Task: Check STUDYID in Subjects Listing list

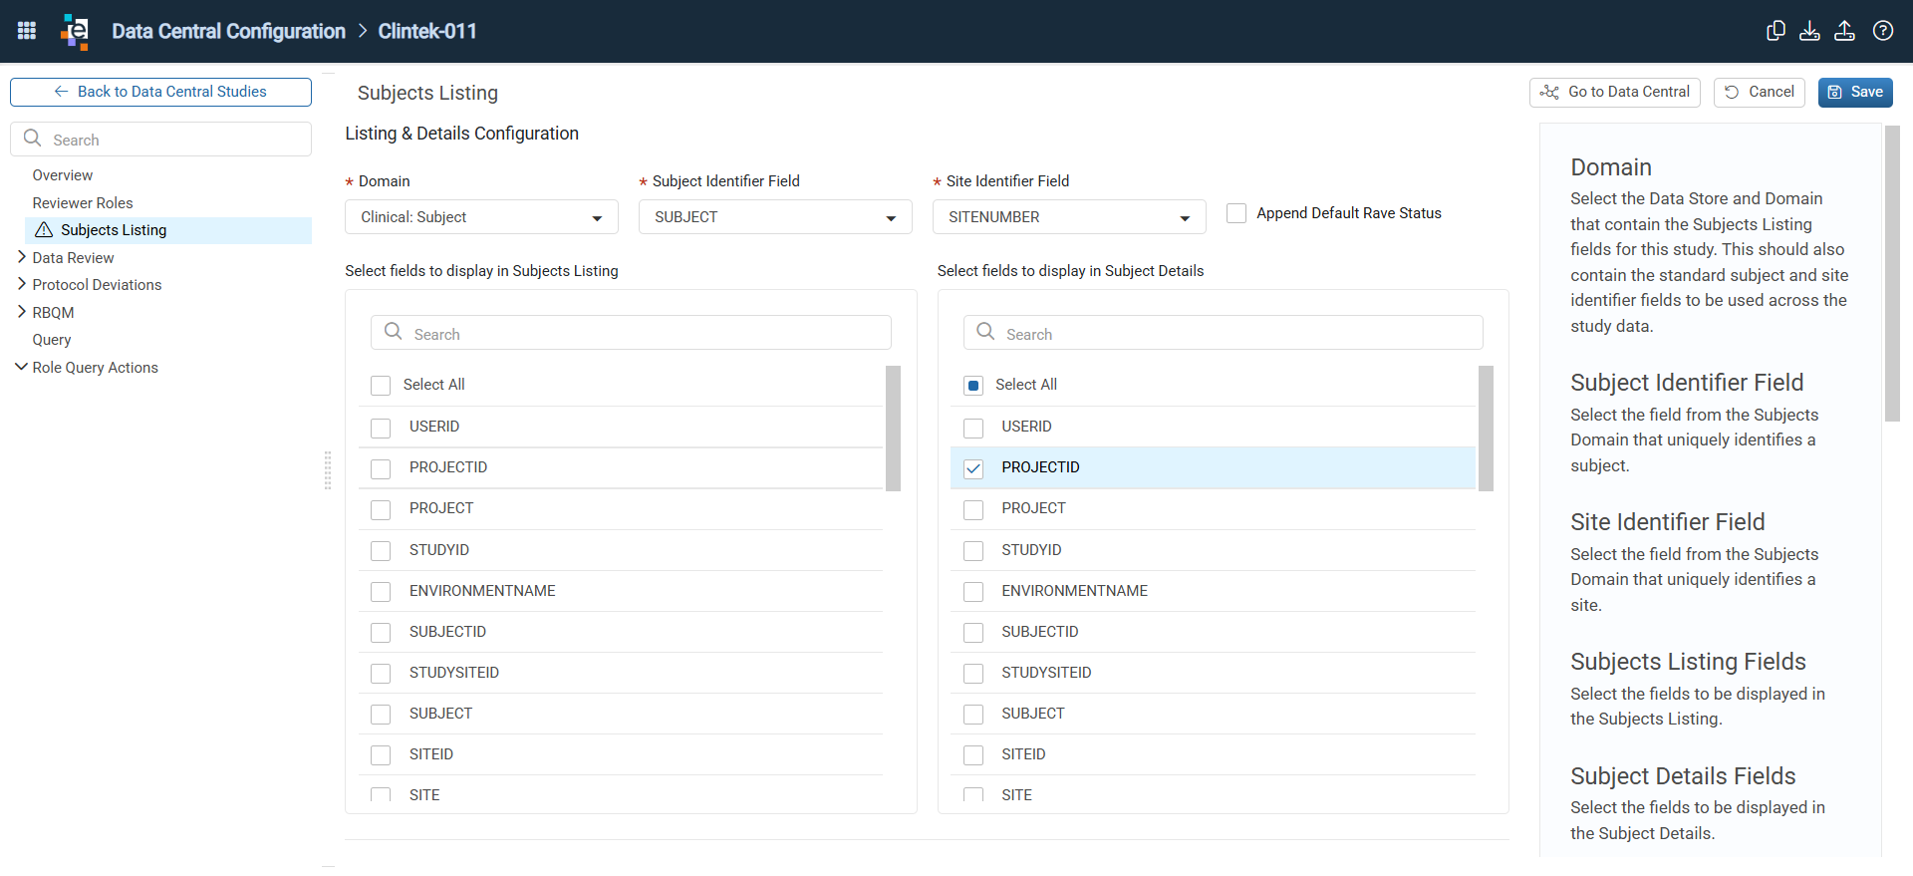Action: point(381,551)
